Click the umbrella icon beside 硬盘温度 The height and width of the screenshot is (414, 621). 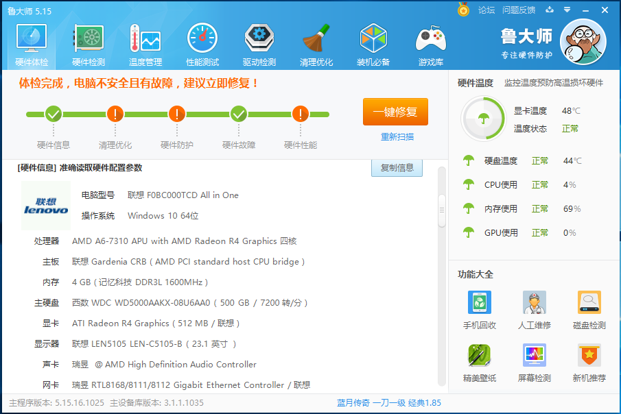coord(469,160)
